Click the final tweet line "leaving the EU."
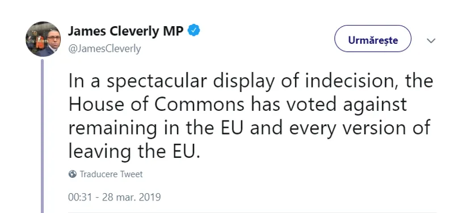454x213 pixels. (134, 152)
